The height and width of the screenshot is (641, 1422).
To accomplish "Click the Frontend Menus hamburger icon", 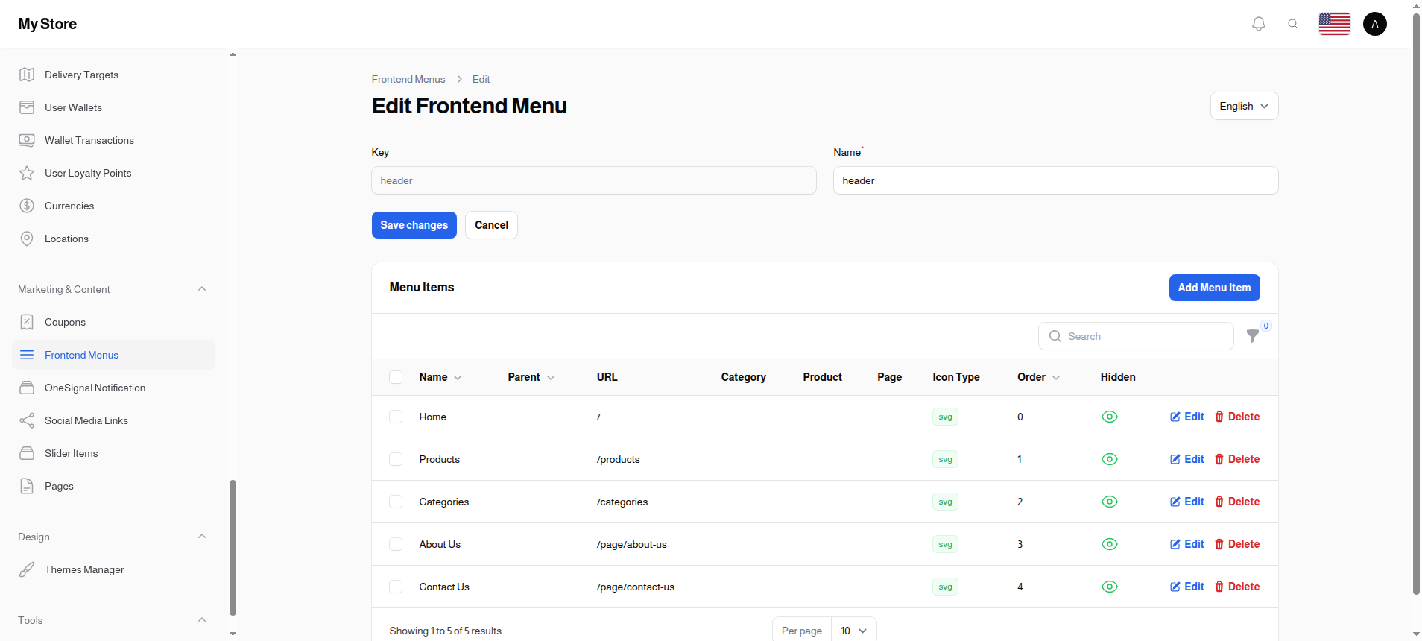I will point(27,355).
